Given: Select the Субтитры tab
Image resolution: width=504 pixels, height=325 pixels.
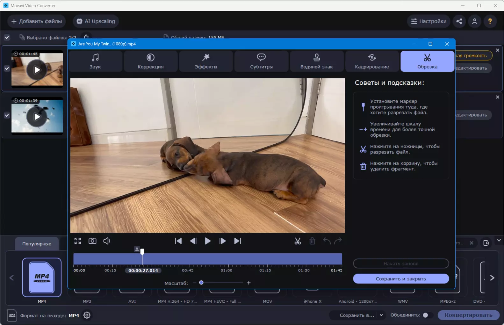Looking at the screenshot, I should coord(261,61).
